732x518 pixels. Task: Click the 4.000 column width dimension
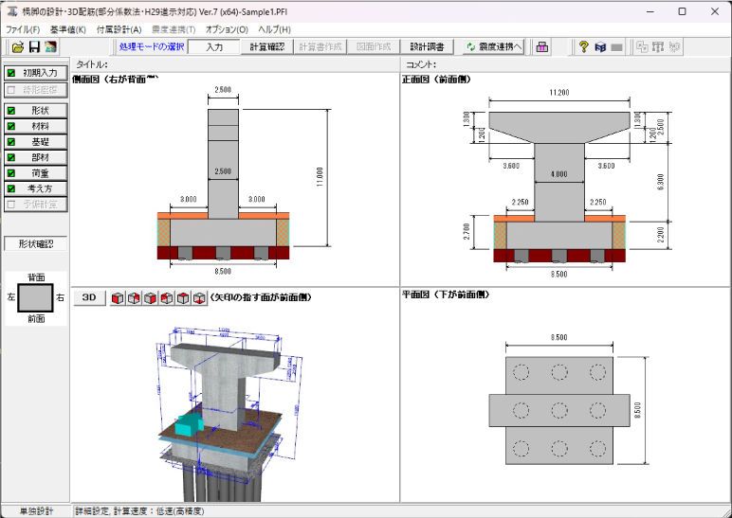pos(558,174)
